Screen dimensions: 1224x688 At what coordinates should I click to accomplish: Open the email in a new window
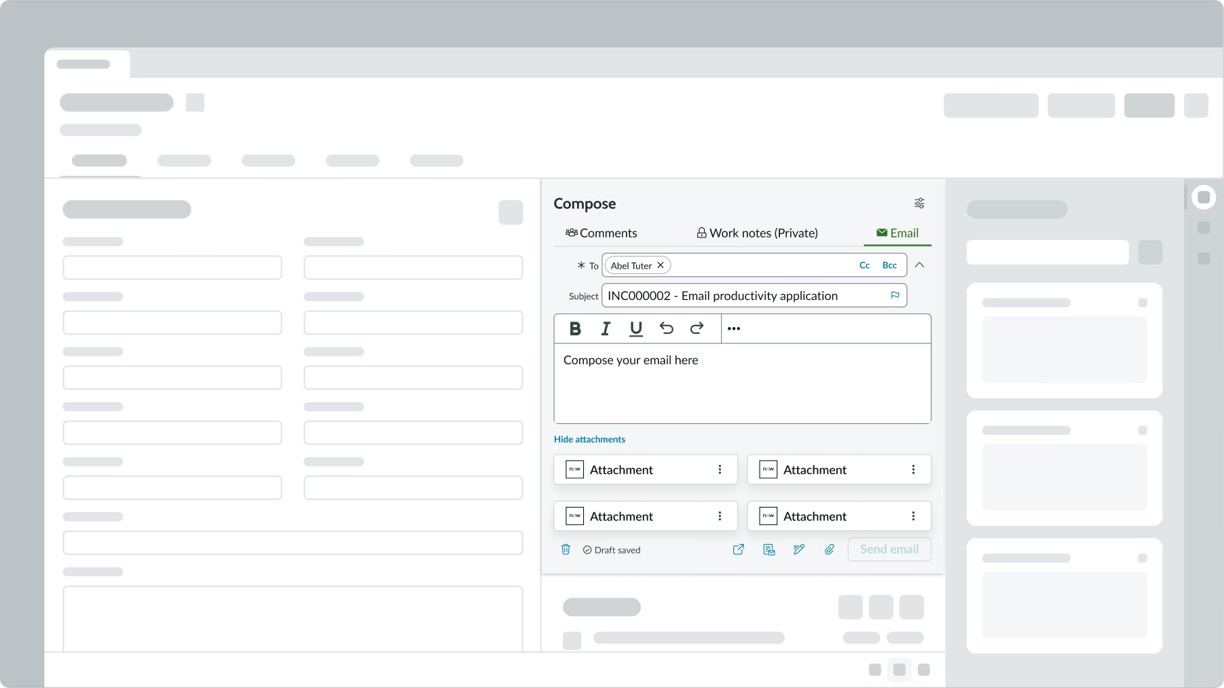[x=739, y=550]
